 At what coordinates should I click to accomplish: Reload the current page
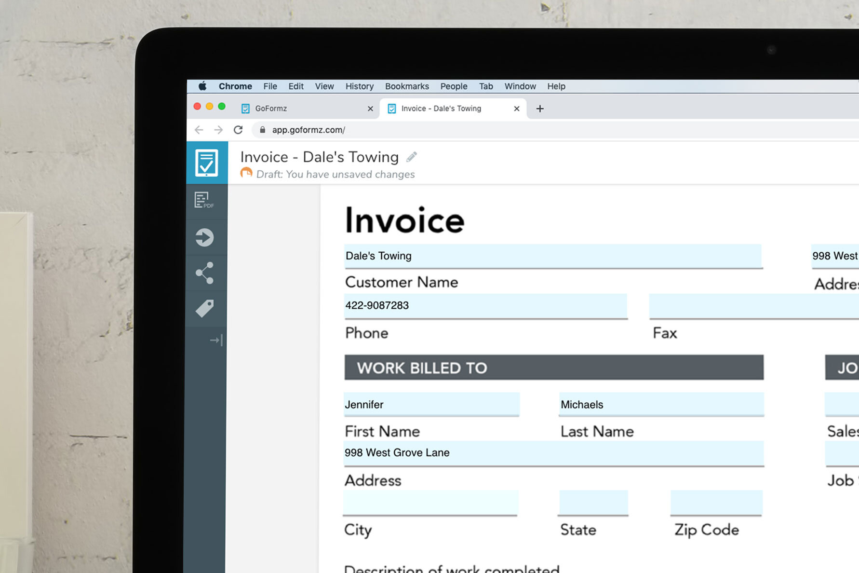tap(239, 130)
